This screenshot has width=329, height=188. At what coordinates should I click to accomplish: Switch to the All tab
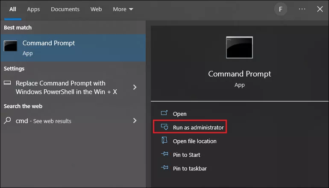(x=12, y=9)
